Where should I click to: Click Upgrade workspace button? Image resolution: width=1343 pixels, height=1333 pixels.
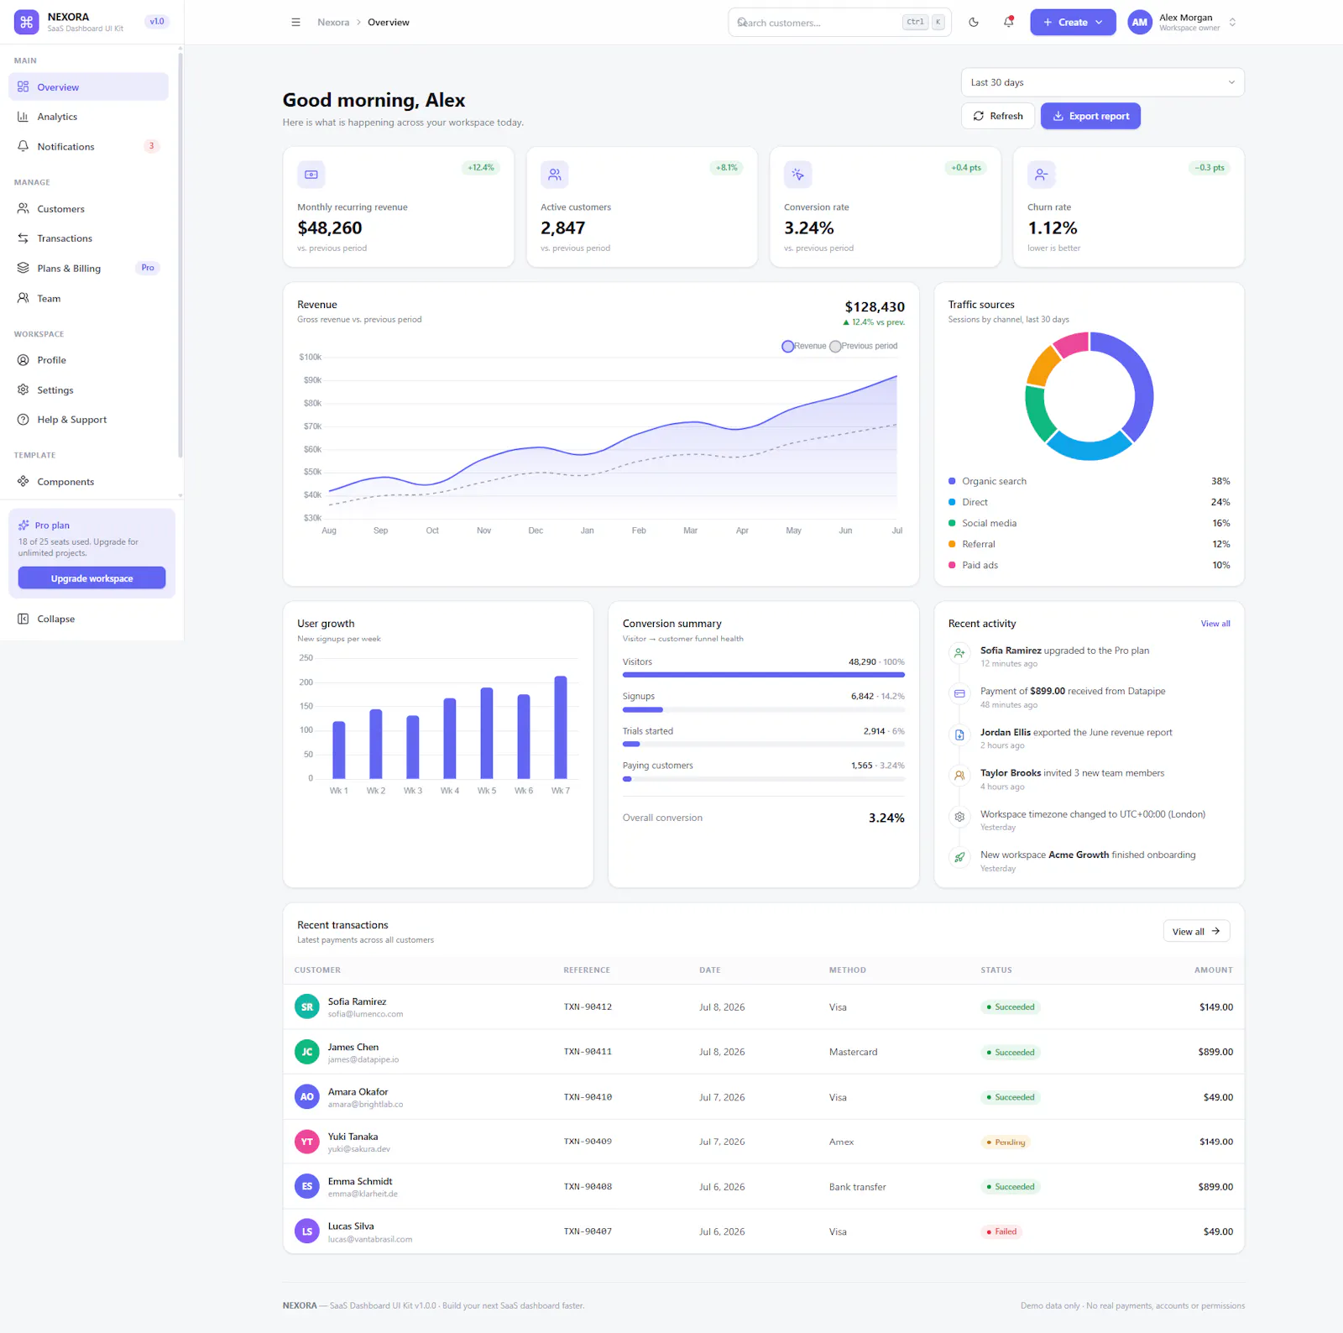pyautogui.click(x=91, y=578)
